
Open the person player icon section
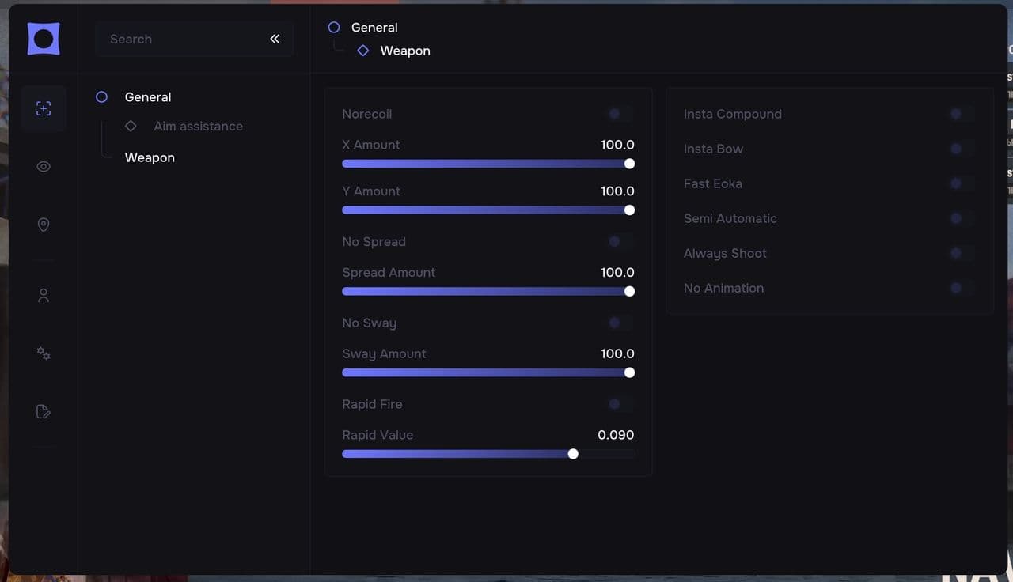click(44, 295)
